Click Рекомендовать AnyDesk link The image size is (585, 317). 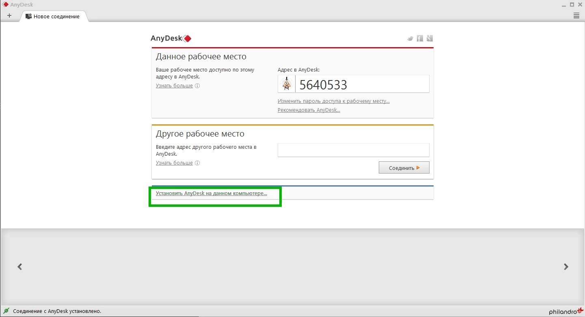[x=309, y=110]
